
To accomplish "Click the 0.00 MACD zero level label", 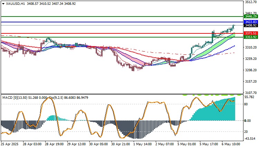I will (x=248, y=121).
